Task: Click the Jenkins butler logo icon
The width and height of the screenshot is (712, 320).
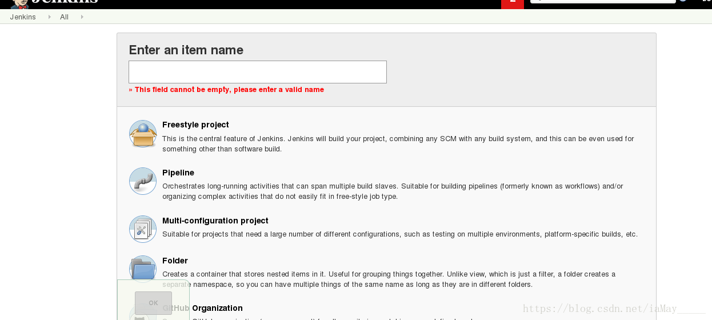Action: pyautogui.click(x=21, y=4)
